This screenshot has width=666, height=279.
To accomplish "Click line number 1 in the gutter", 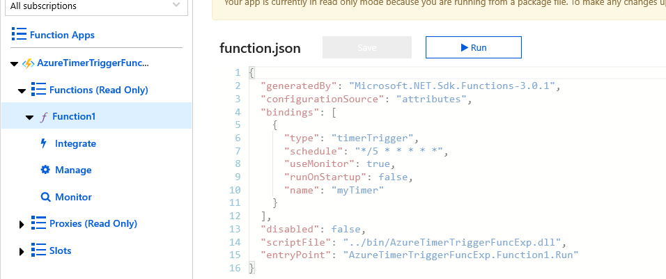I will tap(238, 73).
